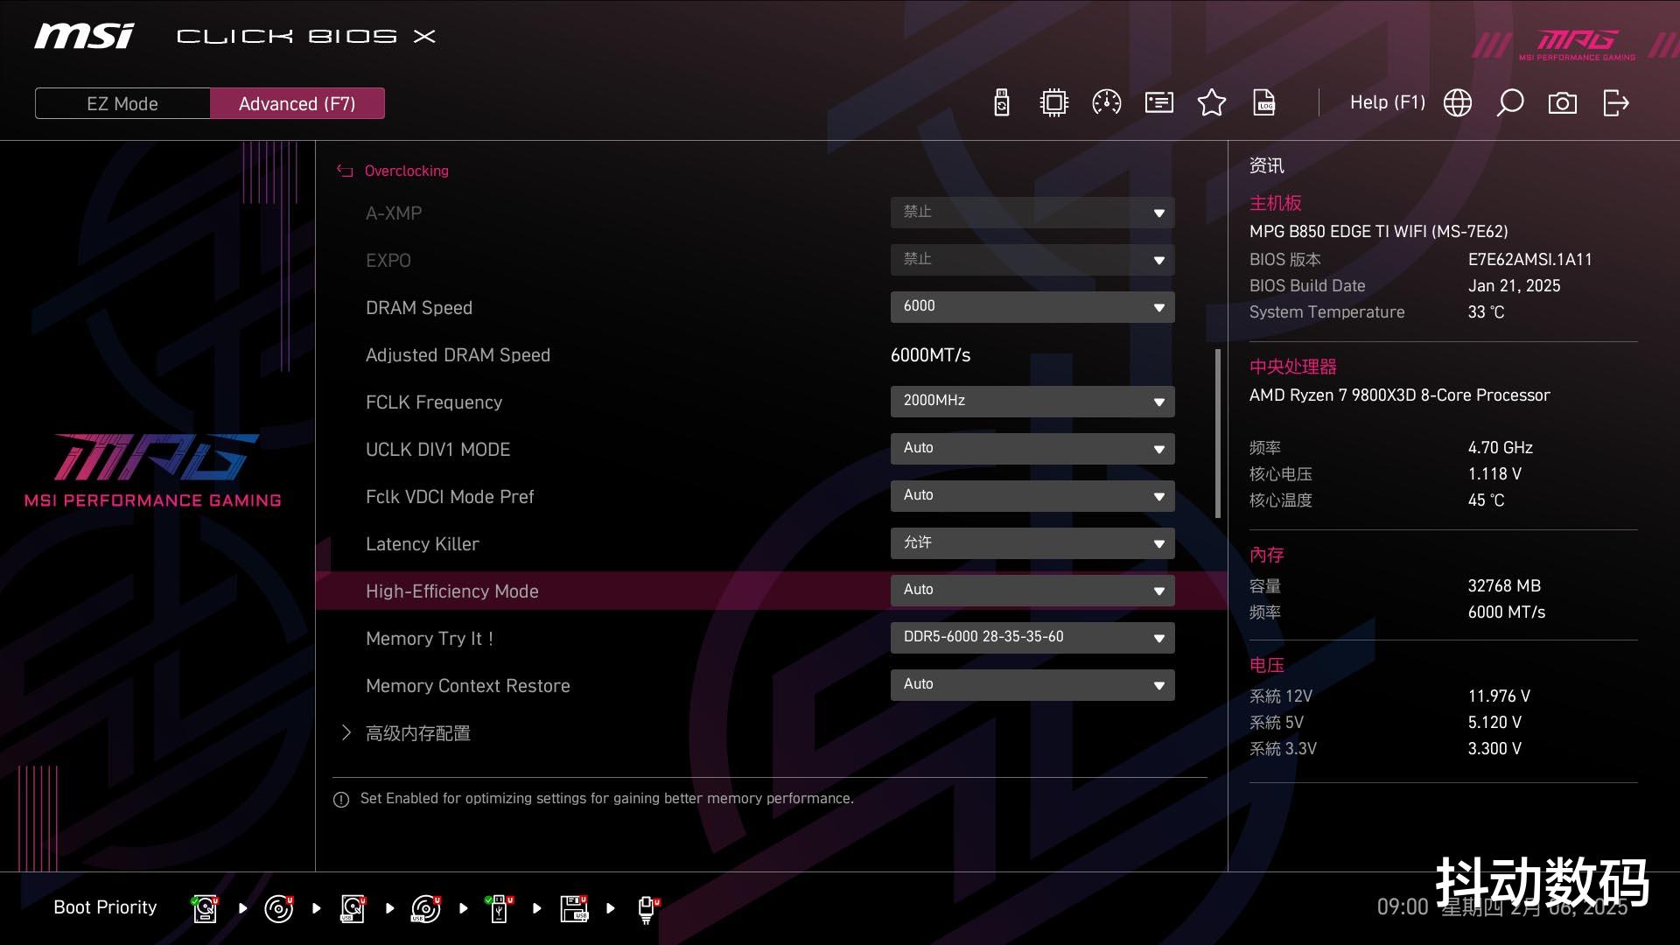The width and height of the screenshot is (1680, 945).
Task: Select the Memory Try It ! label
Action: (430, 639)
